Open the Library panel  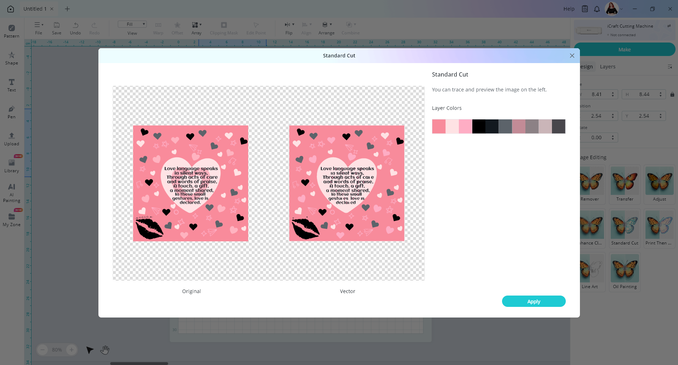11,166
